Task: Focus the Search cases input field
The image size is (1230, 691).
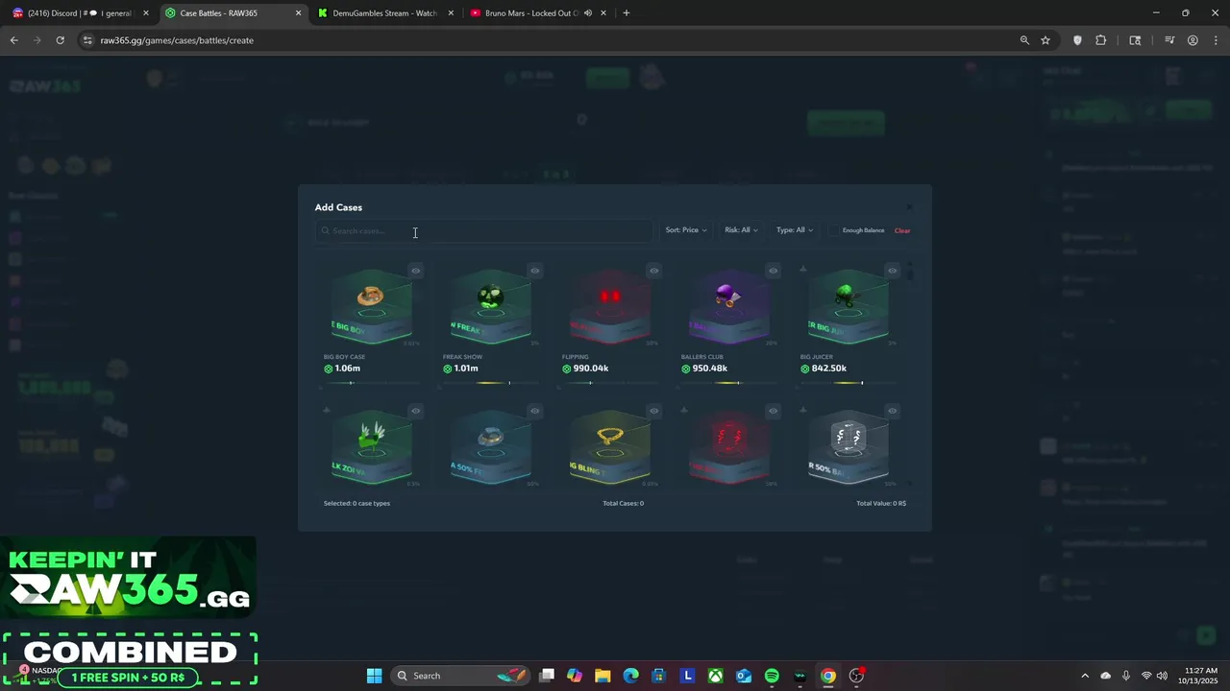Action: 484,230
